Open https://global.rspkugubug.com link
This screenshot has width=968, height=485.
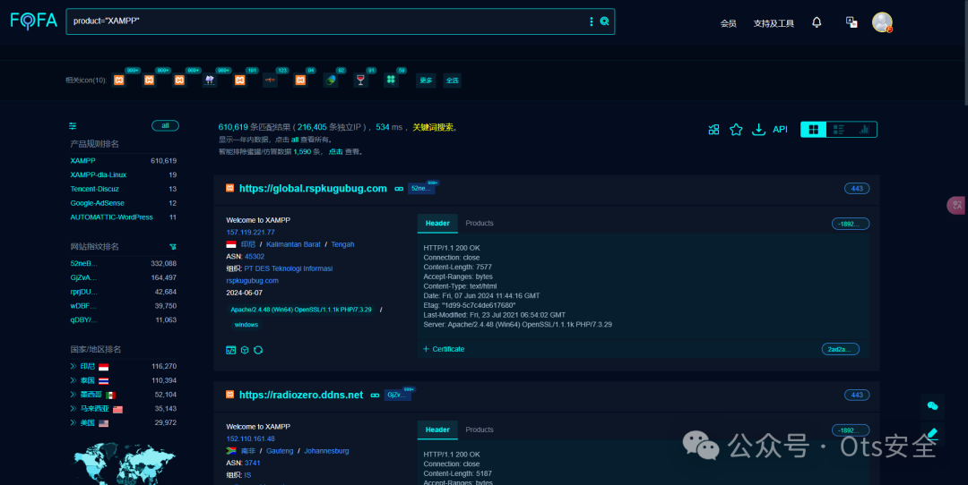point(313,189)
